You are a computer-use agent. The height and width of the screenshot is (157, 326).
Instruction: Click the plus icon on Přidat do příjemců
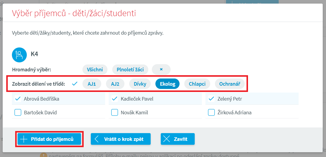23,139
